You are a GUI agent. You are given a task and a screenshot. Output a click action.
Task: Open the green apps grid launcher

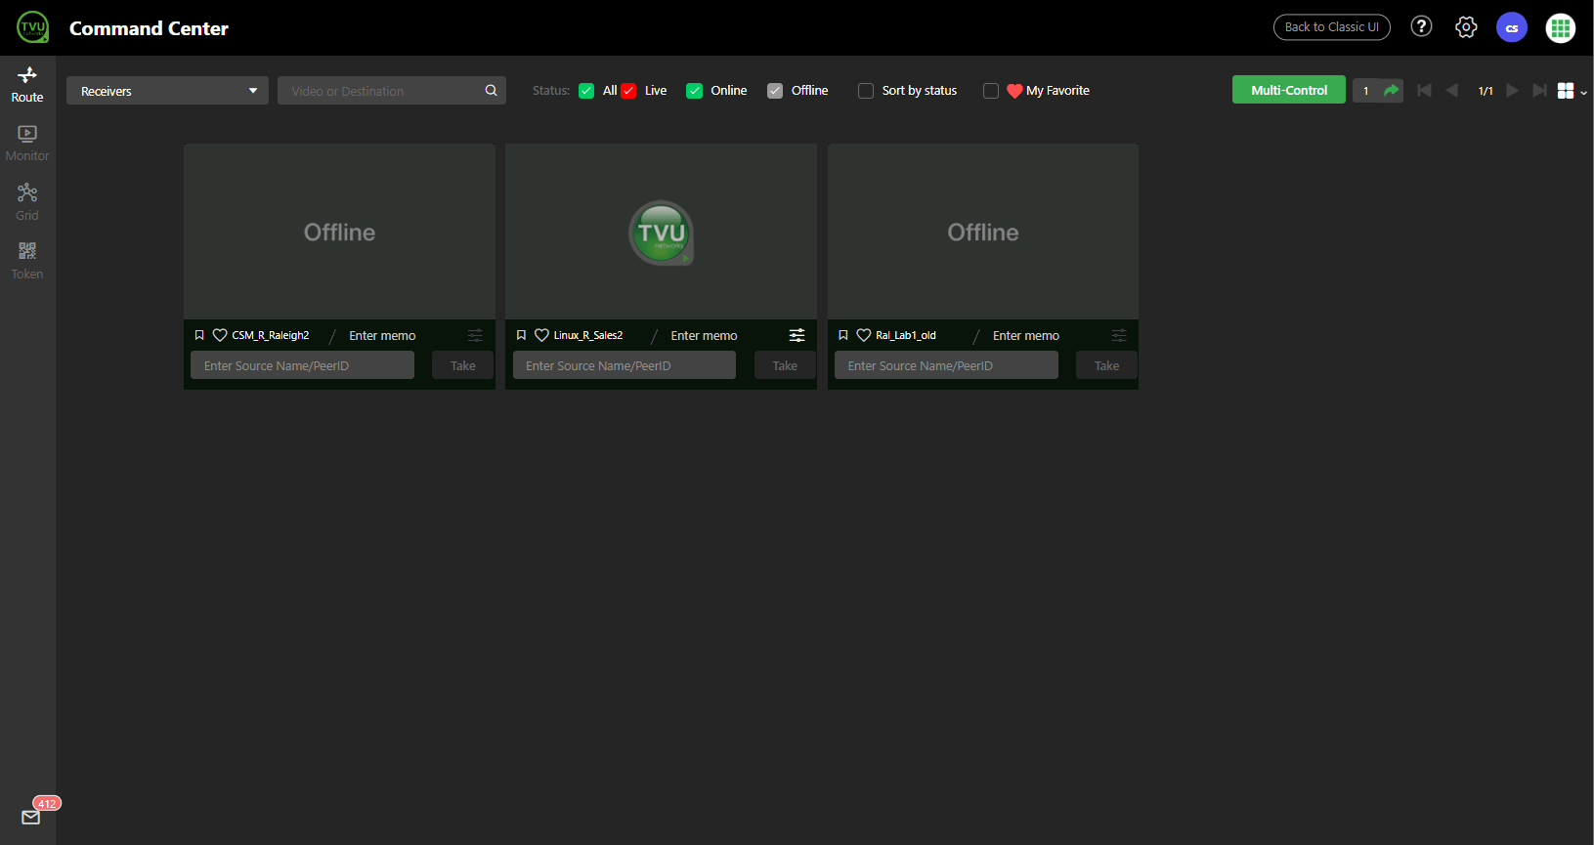(1560, 28)
